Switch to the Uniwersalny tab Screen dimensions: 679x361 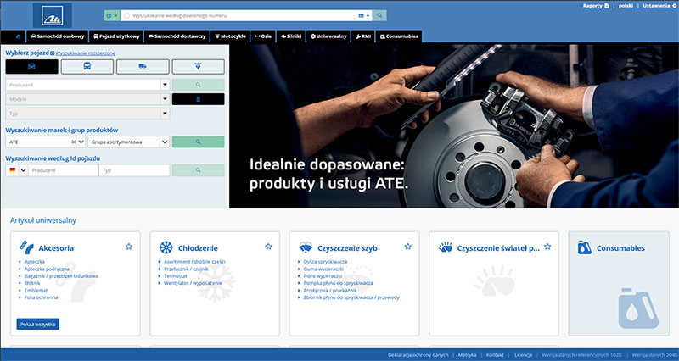328,36
